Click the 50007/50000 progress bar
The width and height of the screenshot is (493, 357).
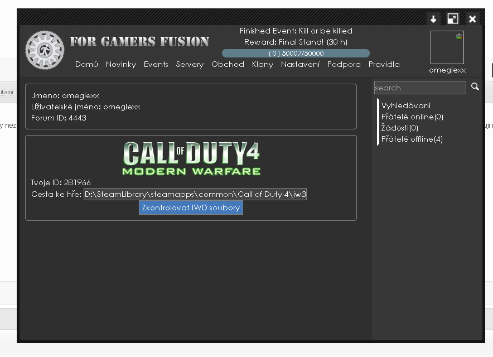(x=296, y=53)
